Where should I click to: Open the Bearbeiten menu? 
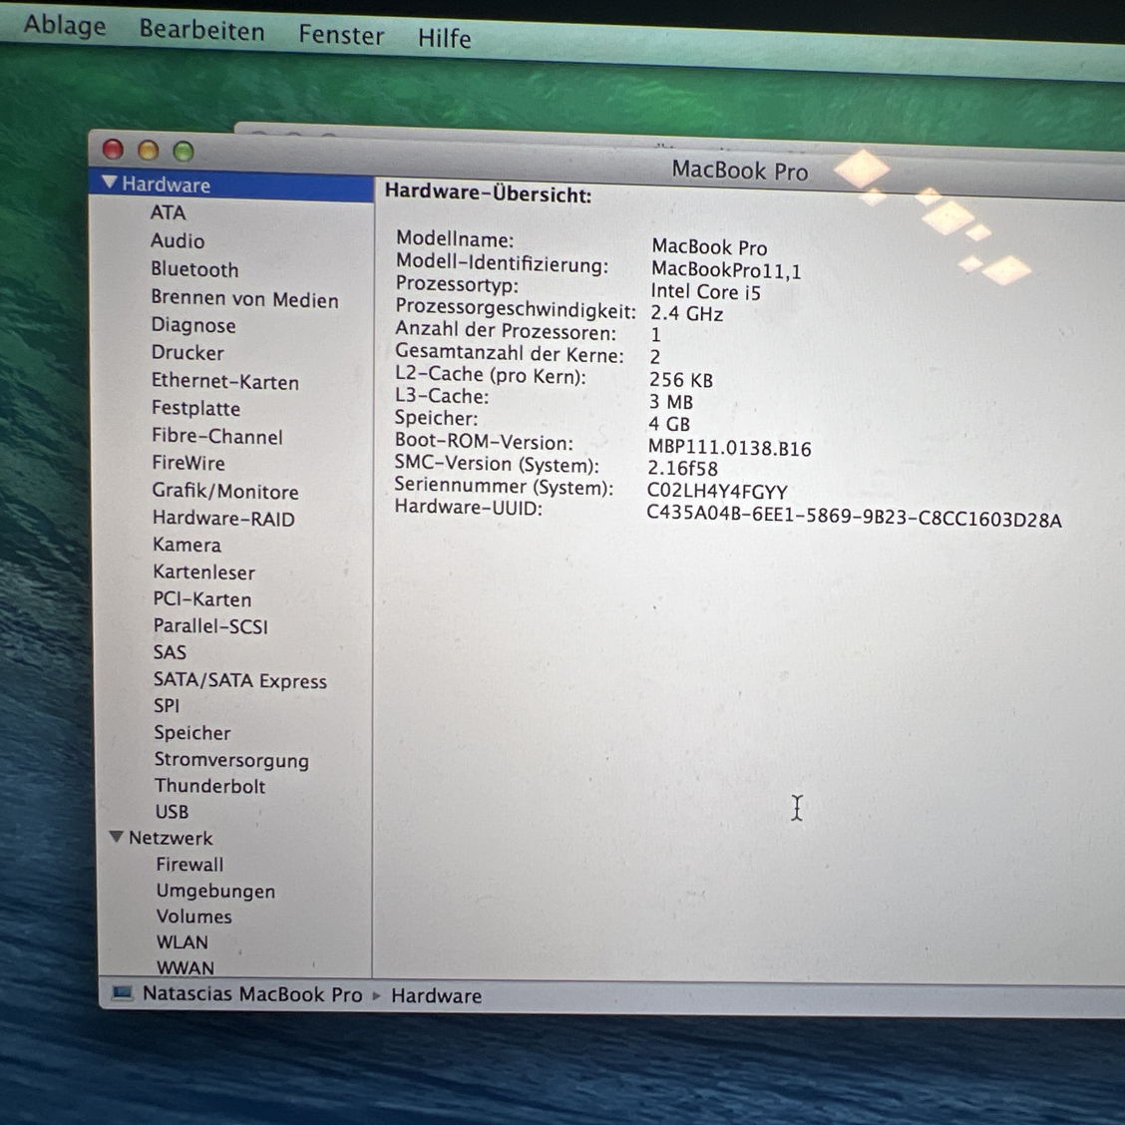pos(201,31)
